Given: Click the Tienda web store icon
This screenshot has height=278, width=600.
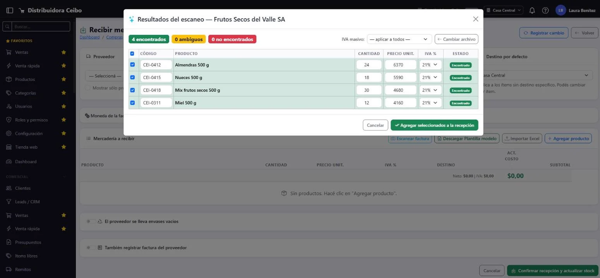Looking at the screenshot, I should 9,147.
